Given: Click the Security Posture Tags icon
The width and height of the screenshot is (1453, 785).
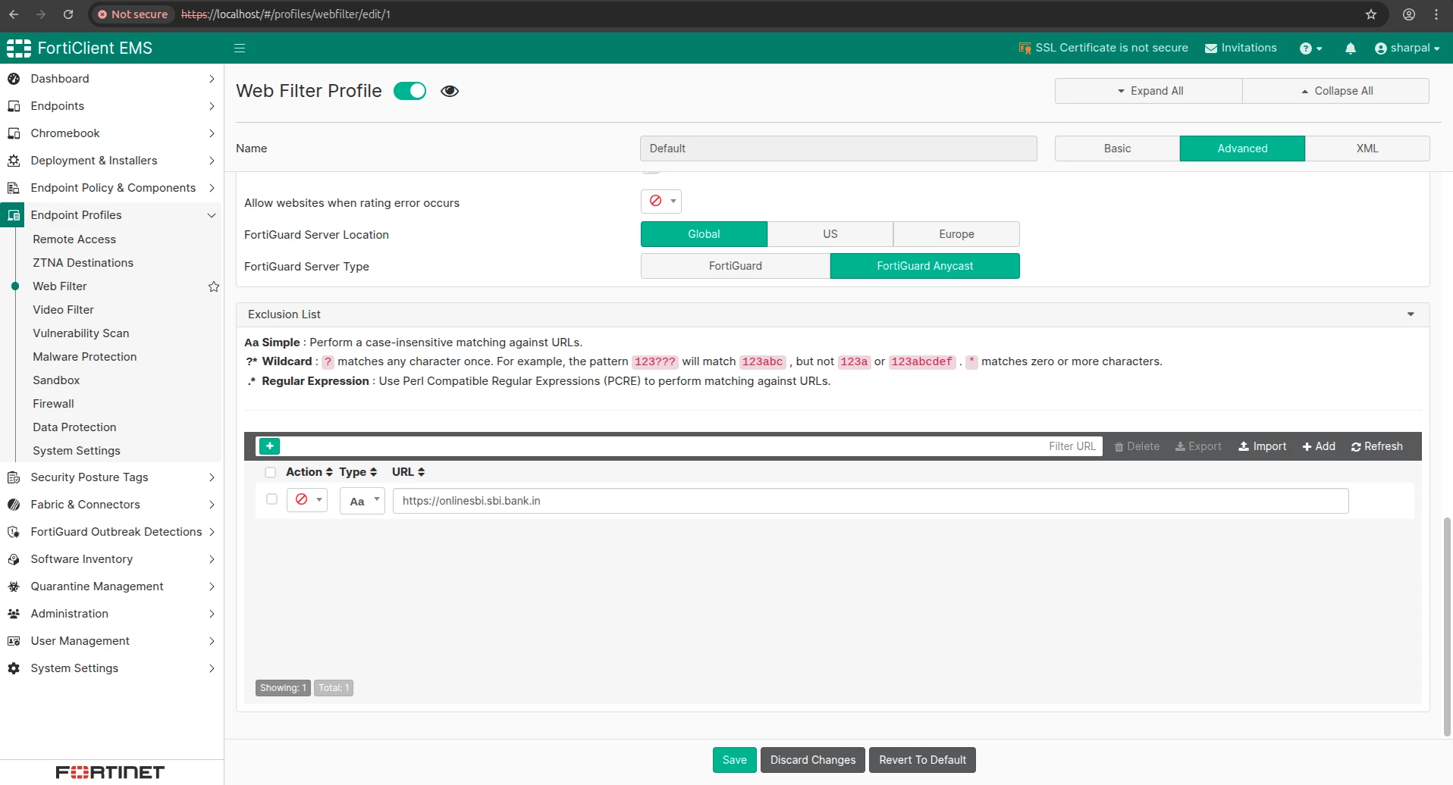Looking at the screenshot, I should (14, 477).
